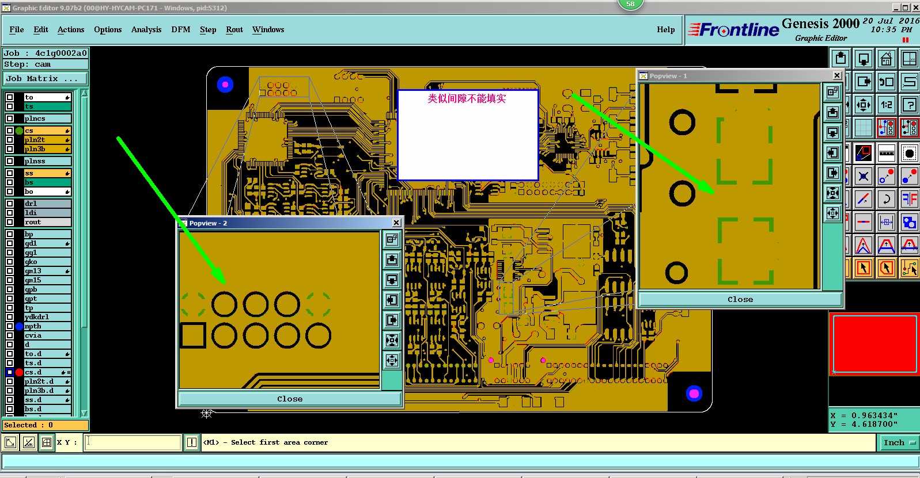Click the X Y coordinate input field
The image size is (920, 478).
tap(132, 442)
